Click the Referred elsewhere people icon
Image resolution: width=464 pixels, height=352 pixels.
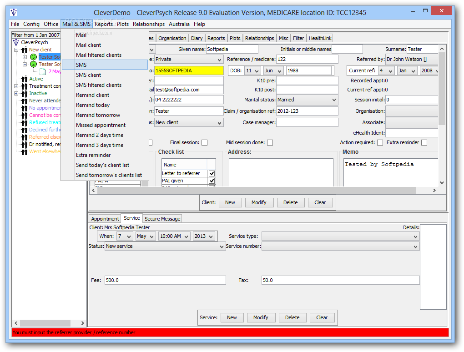[25, 137]
